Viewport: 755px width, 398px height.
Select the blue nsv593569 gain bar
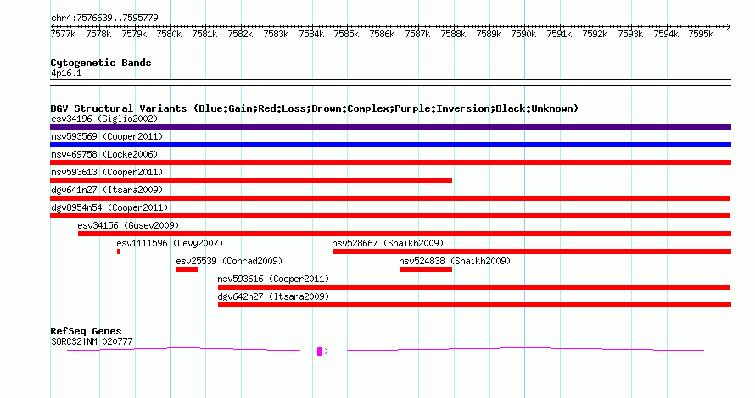390,145
